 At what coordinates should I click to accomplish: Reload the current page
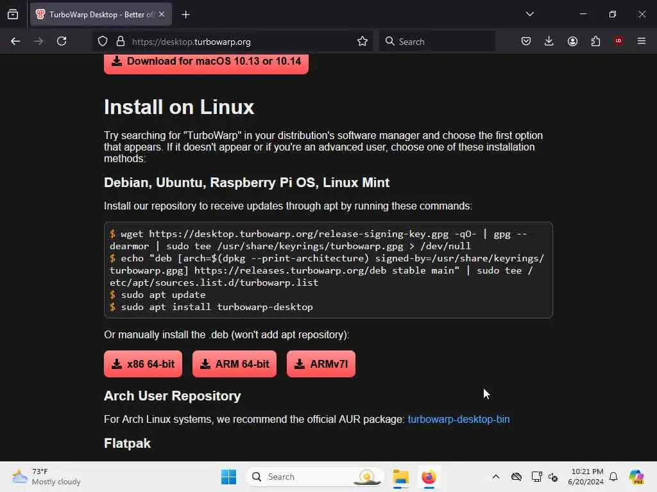[x=62, y=42]
